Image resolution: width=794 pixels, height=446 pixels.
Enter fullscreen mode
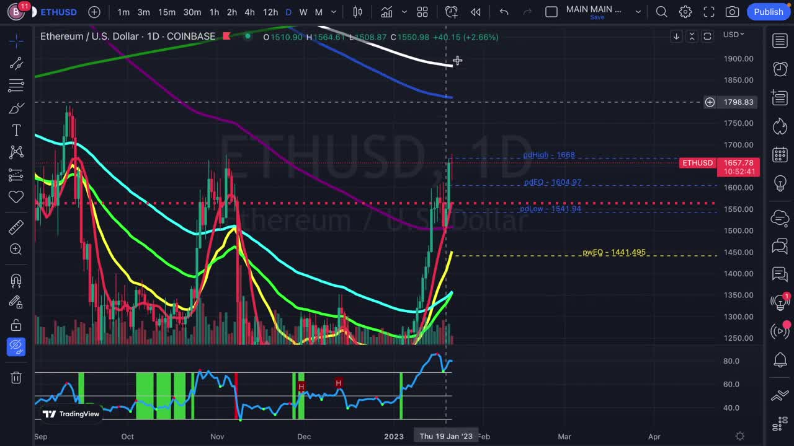[709, 12]
